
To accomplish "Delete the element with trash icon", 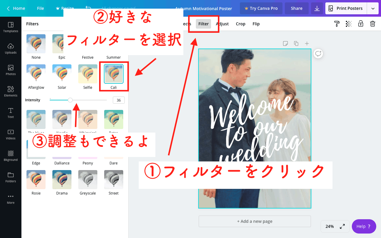I will (372, 24).
